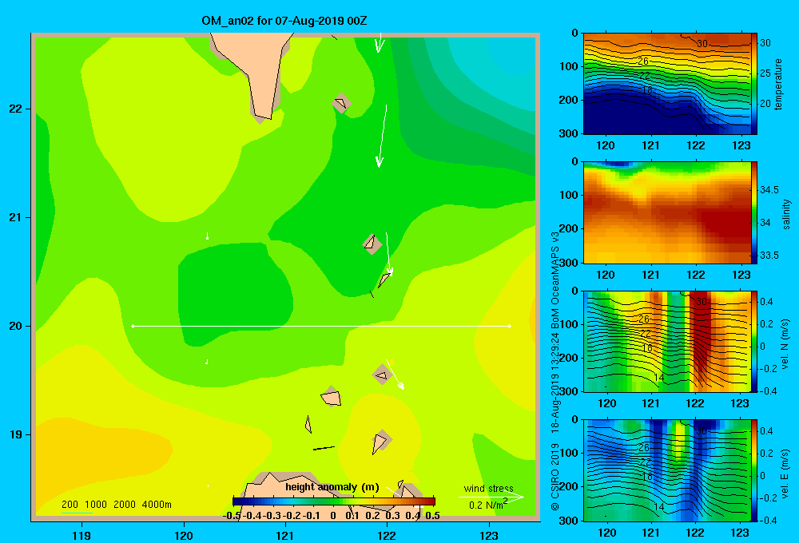Click the 'wind stress' legend label
799x543 pixels.
click(488, 488)
